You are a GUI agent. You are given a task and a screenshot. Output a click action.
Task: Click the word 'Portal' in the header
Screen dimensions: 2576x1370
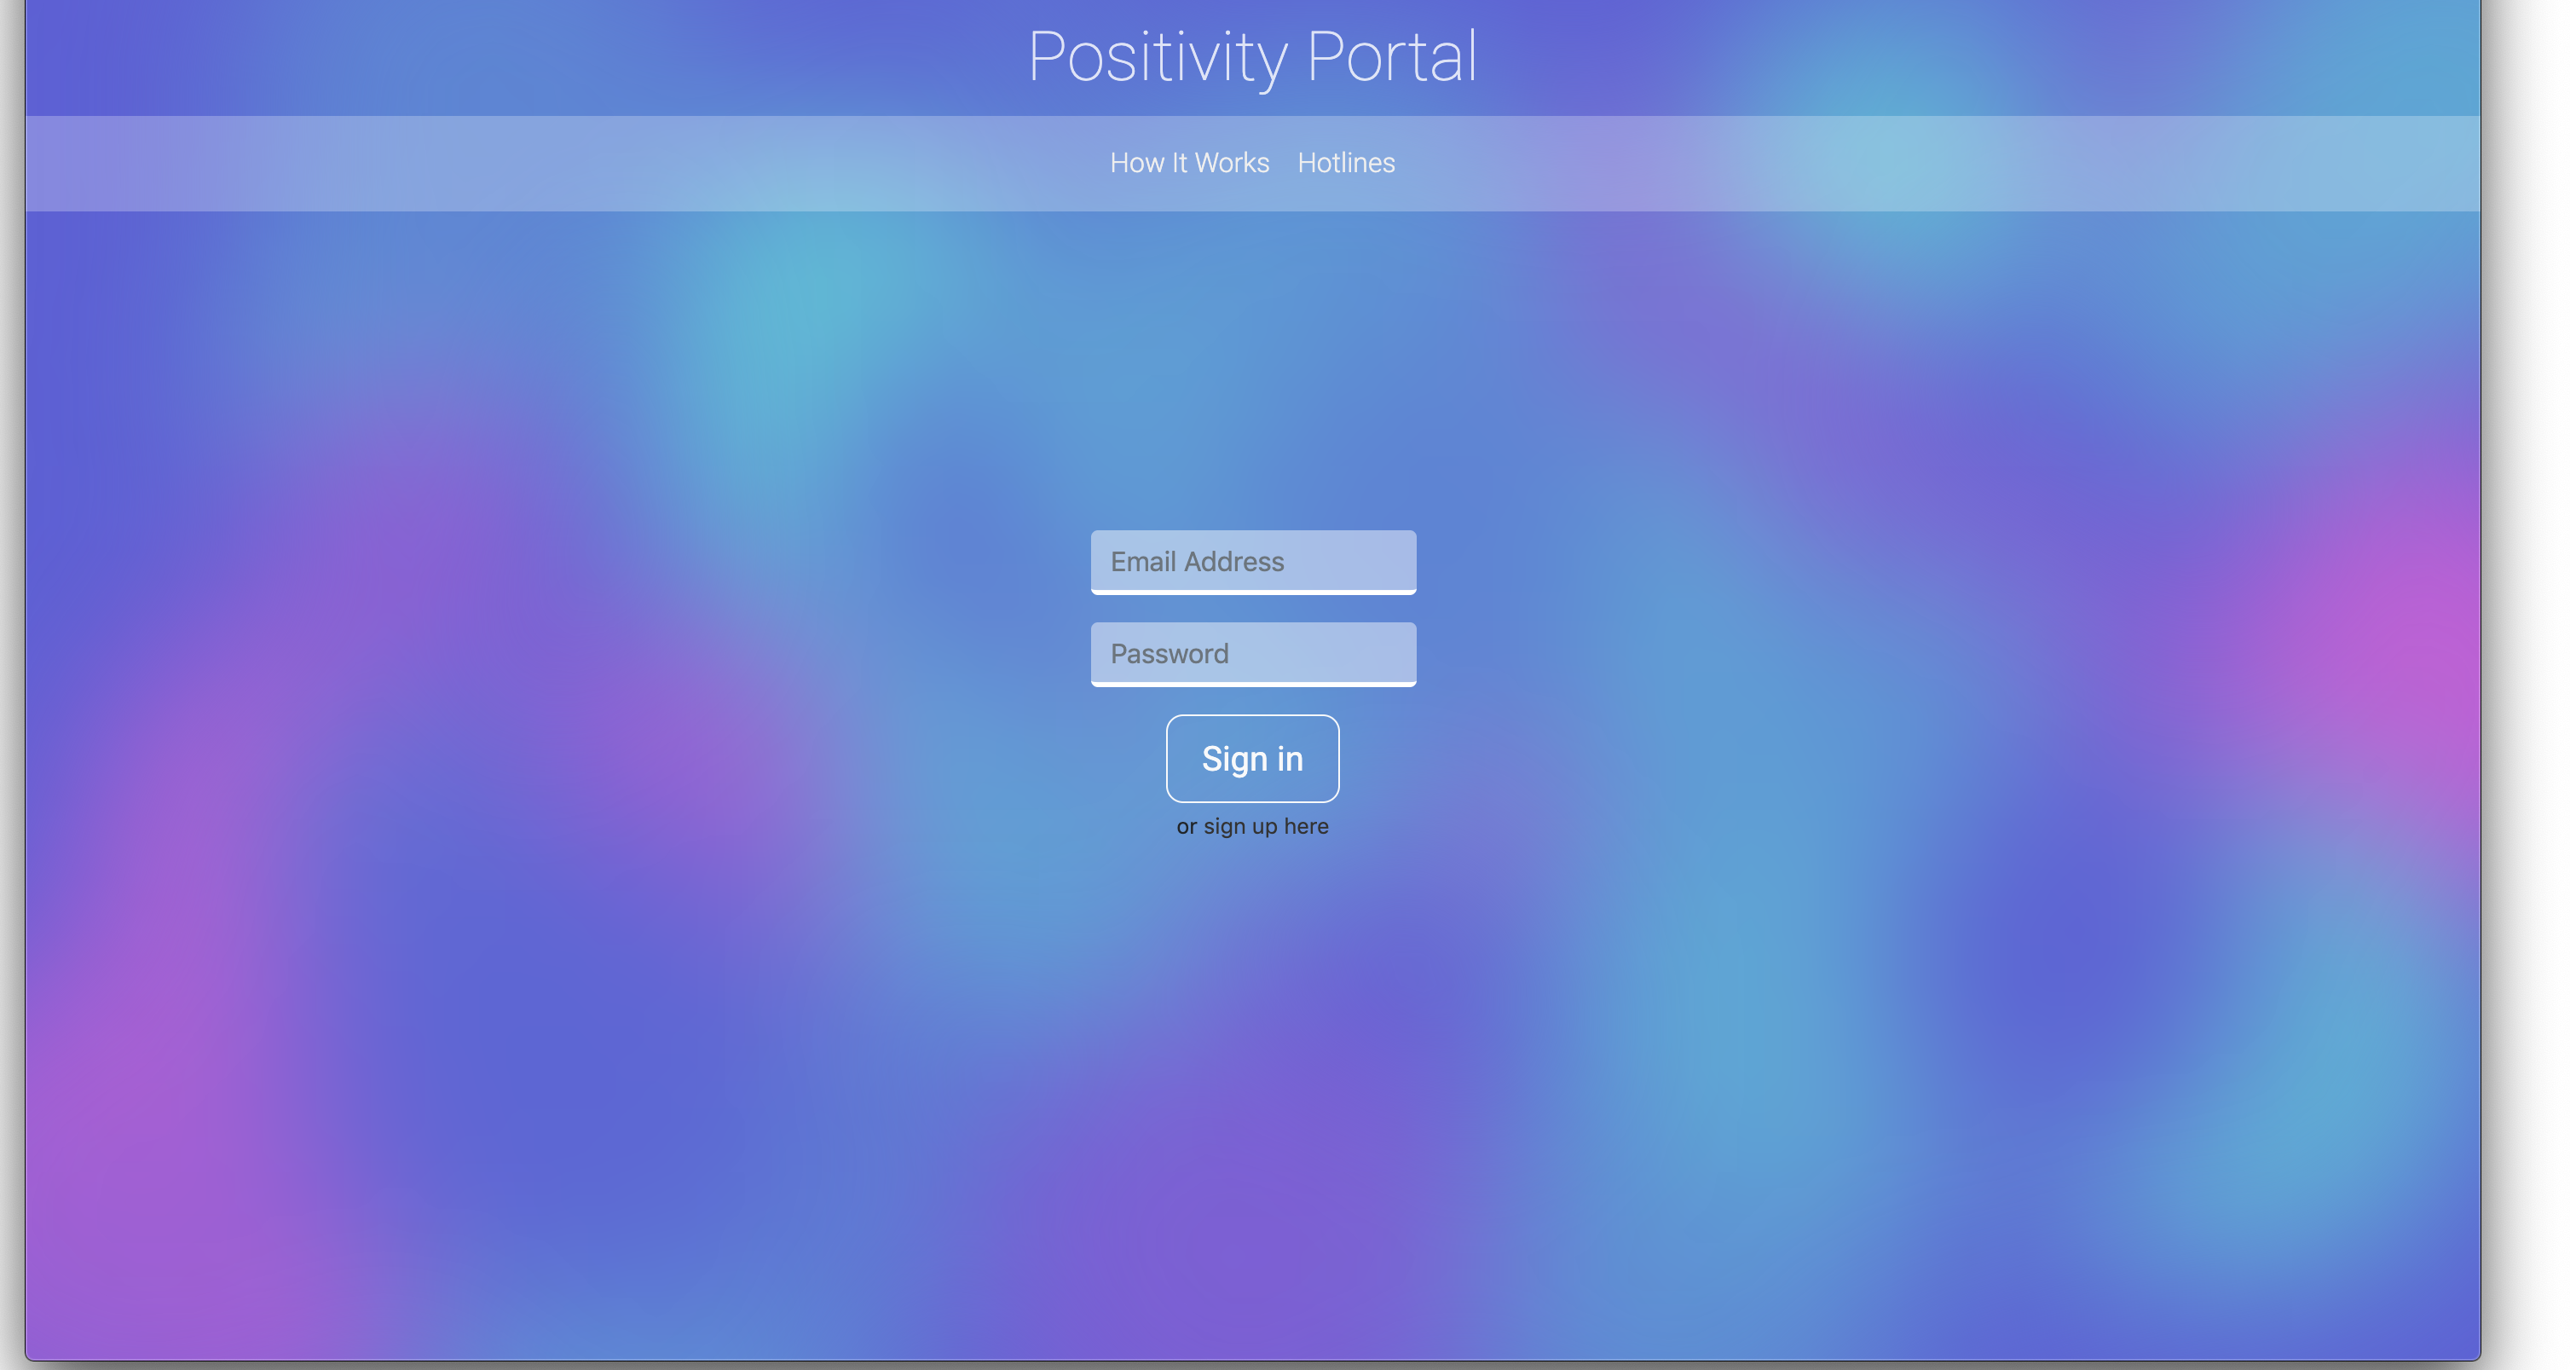(x=1391, y=57)
